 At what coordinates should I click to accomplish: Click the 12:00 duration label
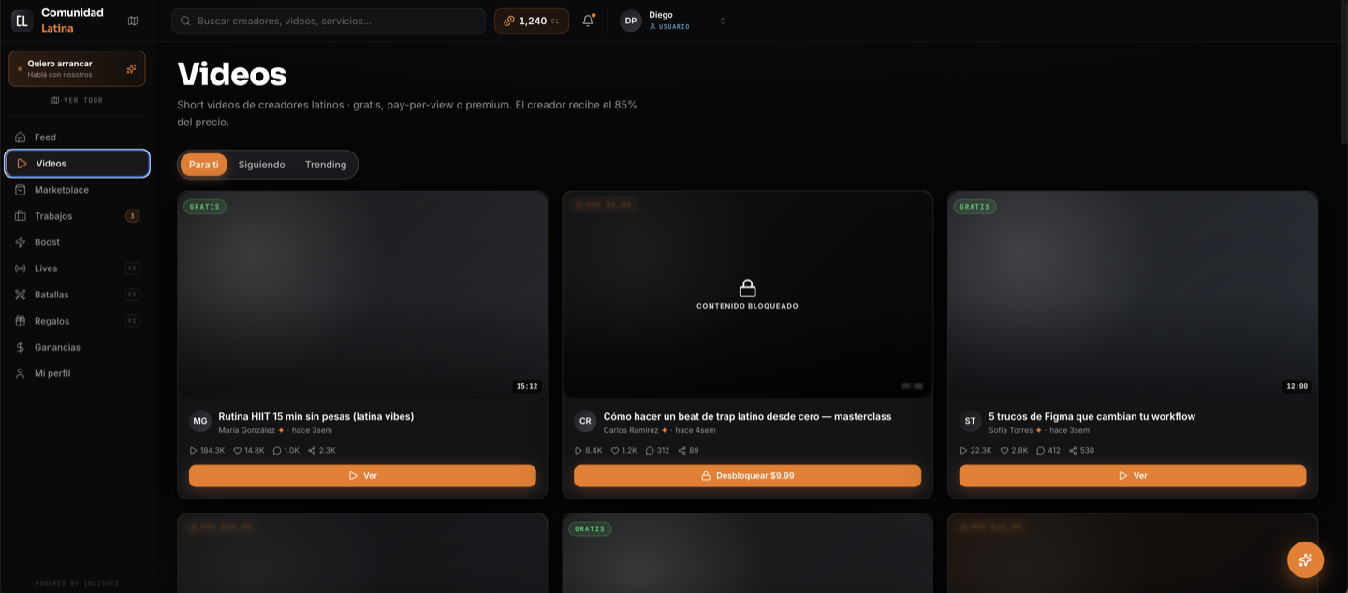point(1297,386)
